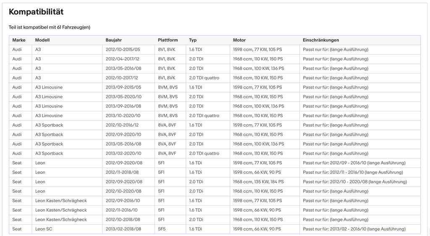Click the Seat Leon 135 KW, 184 PS motor cell
The width and height of the screenshot is (430, 236).
click(265, 182)
